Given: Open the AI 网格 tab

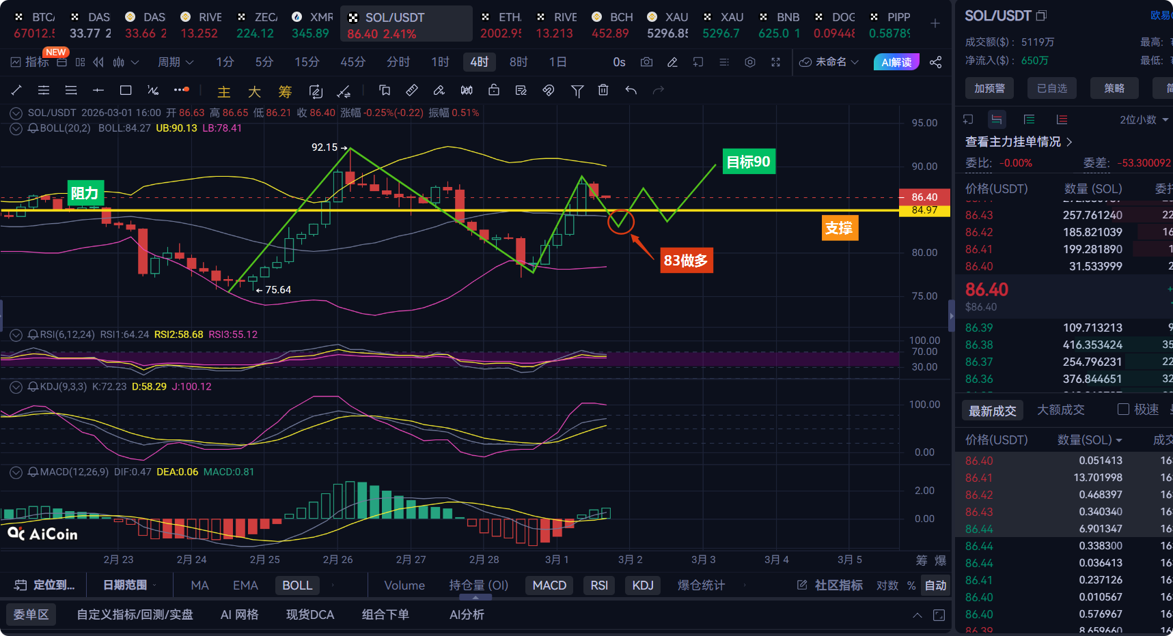Looking at the screenshot, I should 239,615.
